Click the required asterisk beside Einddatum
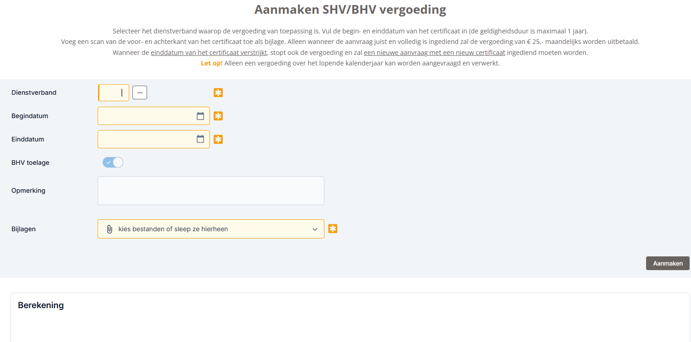691x342 pixels. pos(218,139)
